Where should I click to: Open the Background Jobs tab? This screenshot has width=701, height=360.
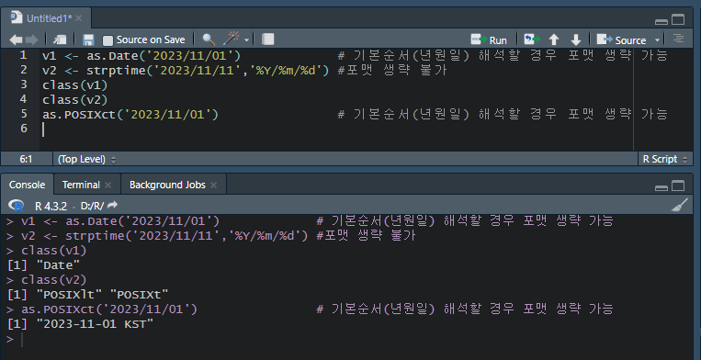pos(167,185)
